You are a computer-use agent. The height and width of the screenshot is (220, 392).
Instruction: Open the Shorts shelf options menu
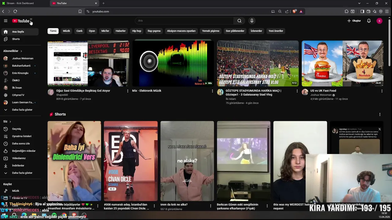point(380,114)
